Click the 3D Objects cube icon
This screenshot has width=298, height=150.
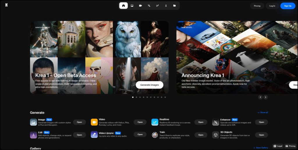coord(216,135)
